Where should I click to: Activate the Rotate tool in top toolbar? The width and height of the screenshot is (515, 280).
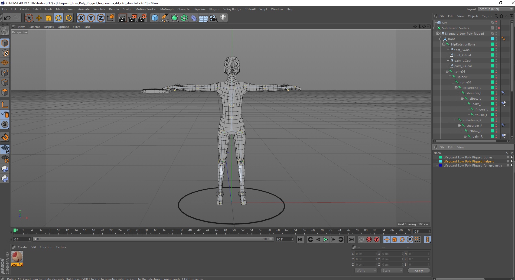pyautogui.click(x=58, y=18)
